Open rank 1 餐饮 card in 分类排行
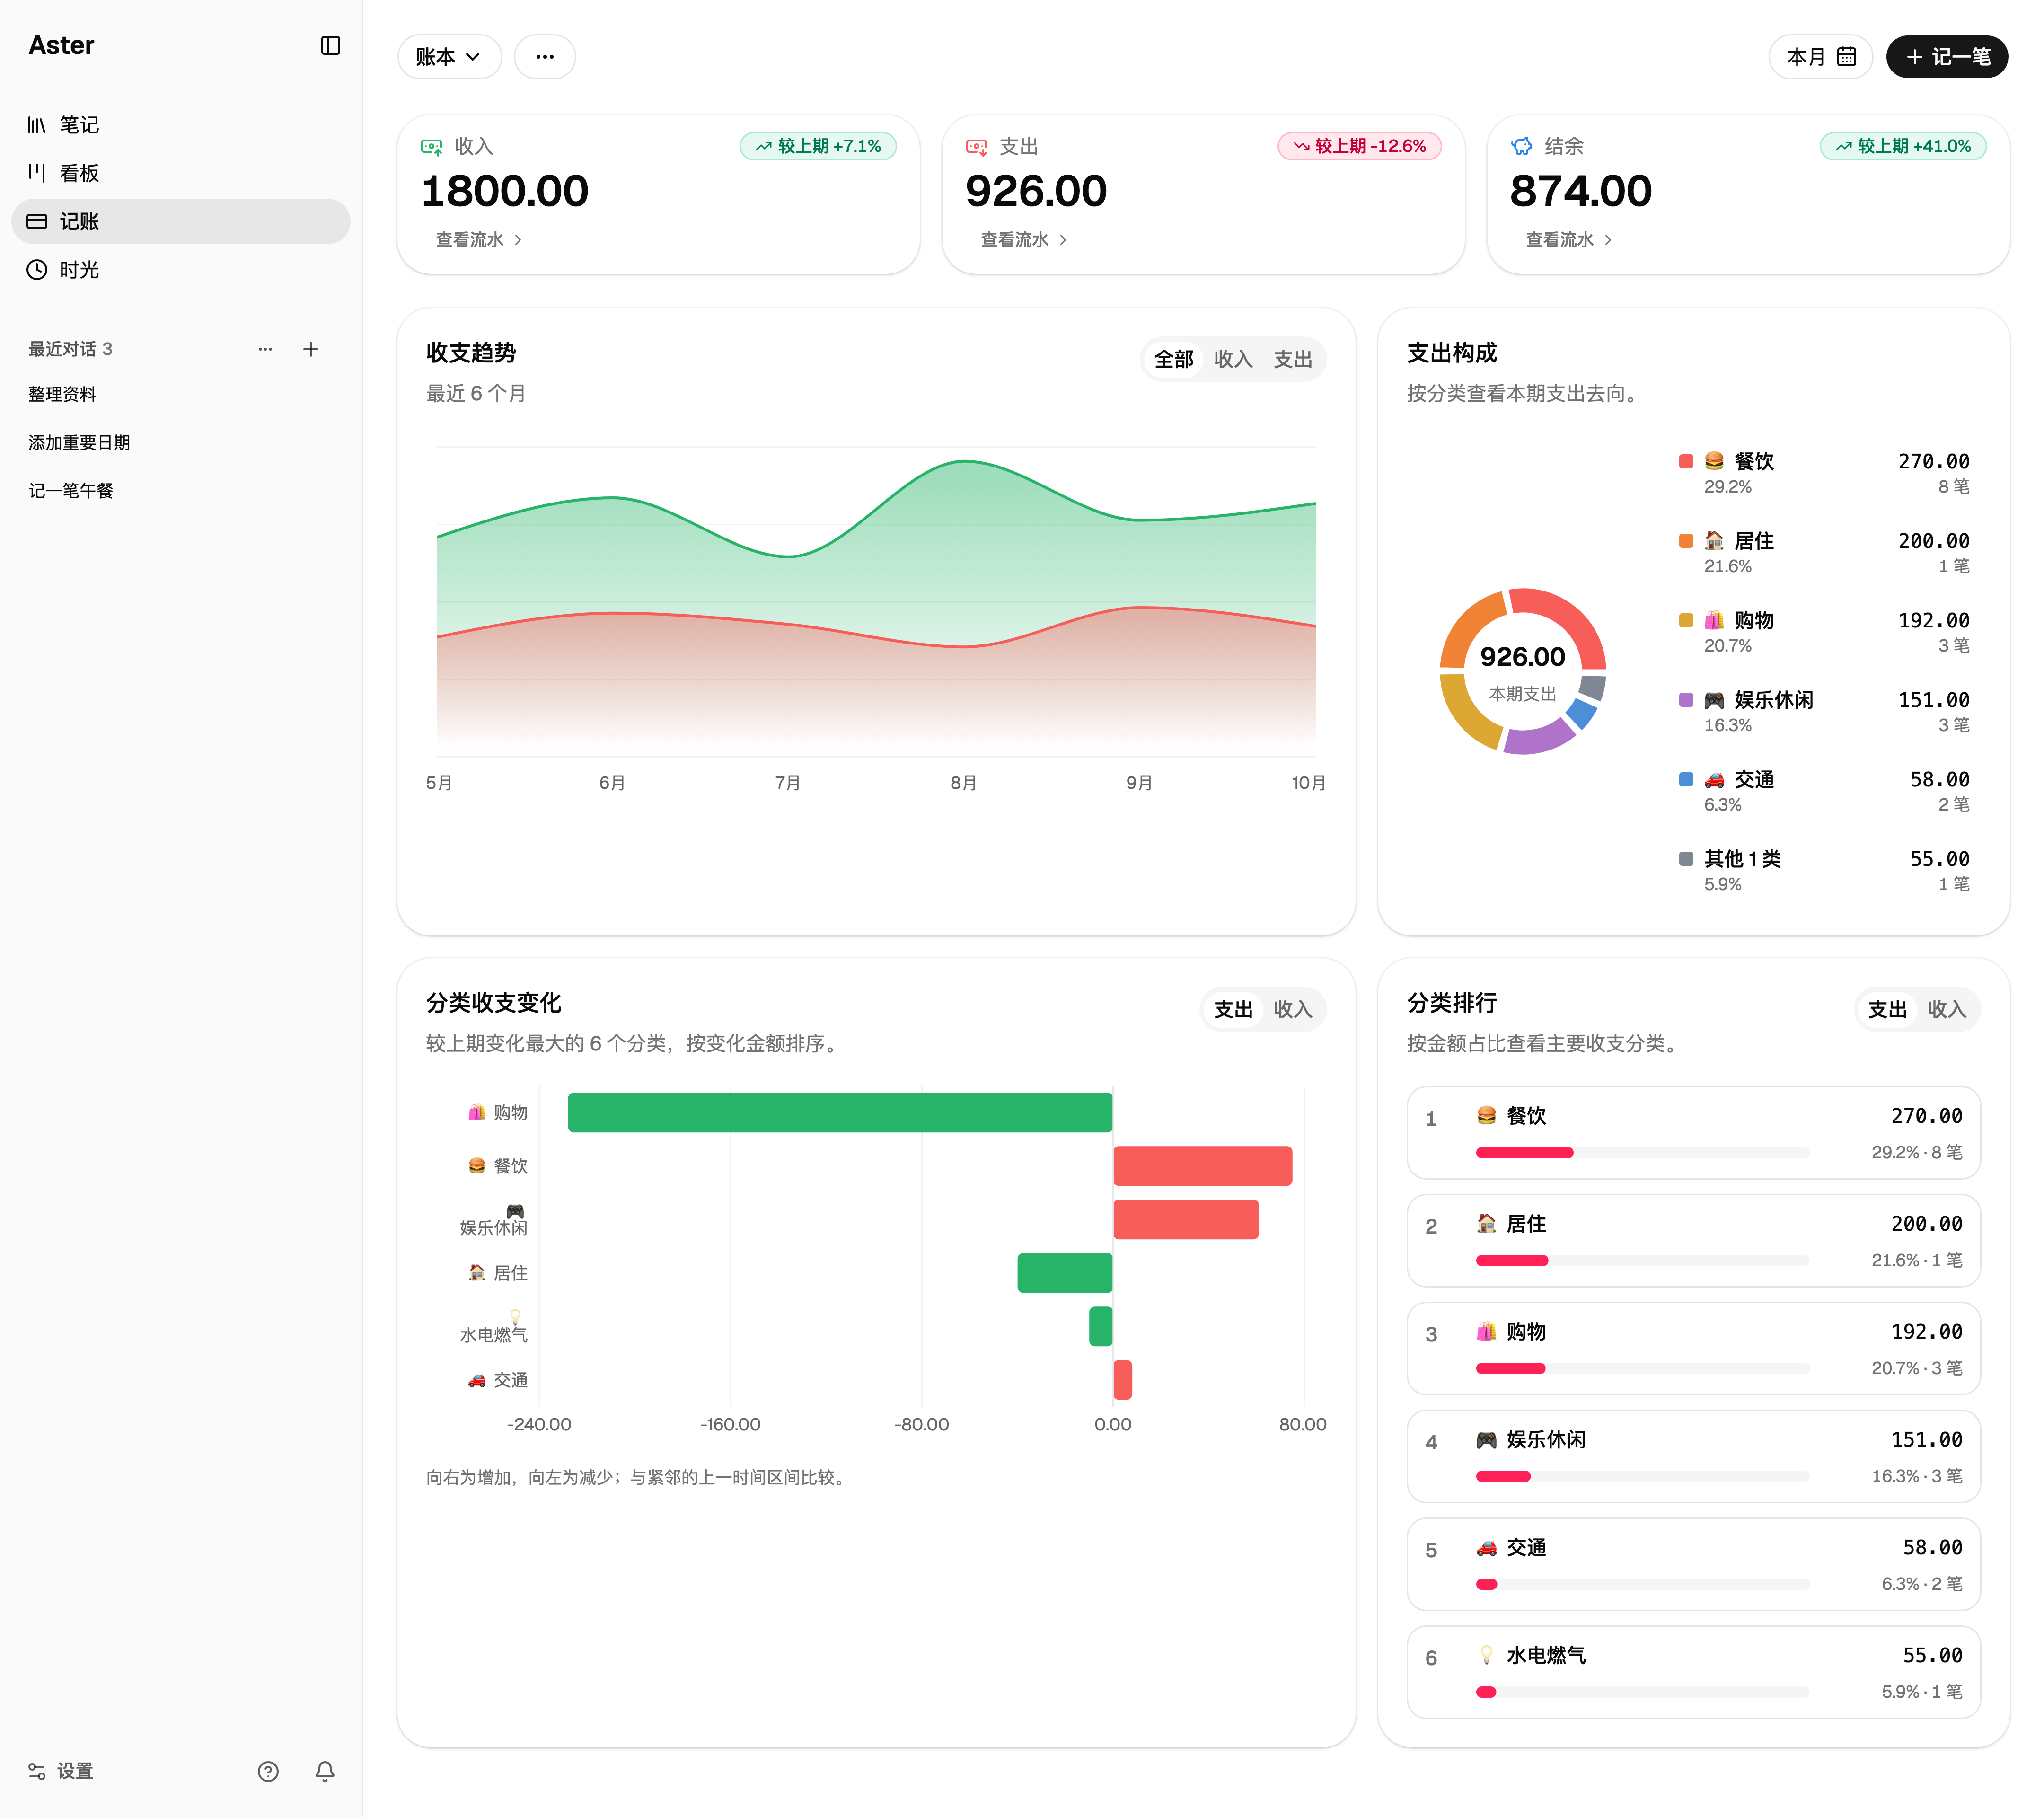This screenshot has width=2044, height=1817. click(x=1693, y=1133)
